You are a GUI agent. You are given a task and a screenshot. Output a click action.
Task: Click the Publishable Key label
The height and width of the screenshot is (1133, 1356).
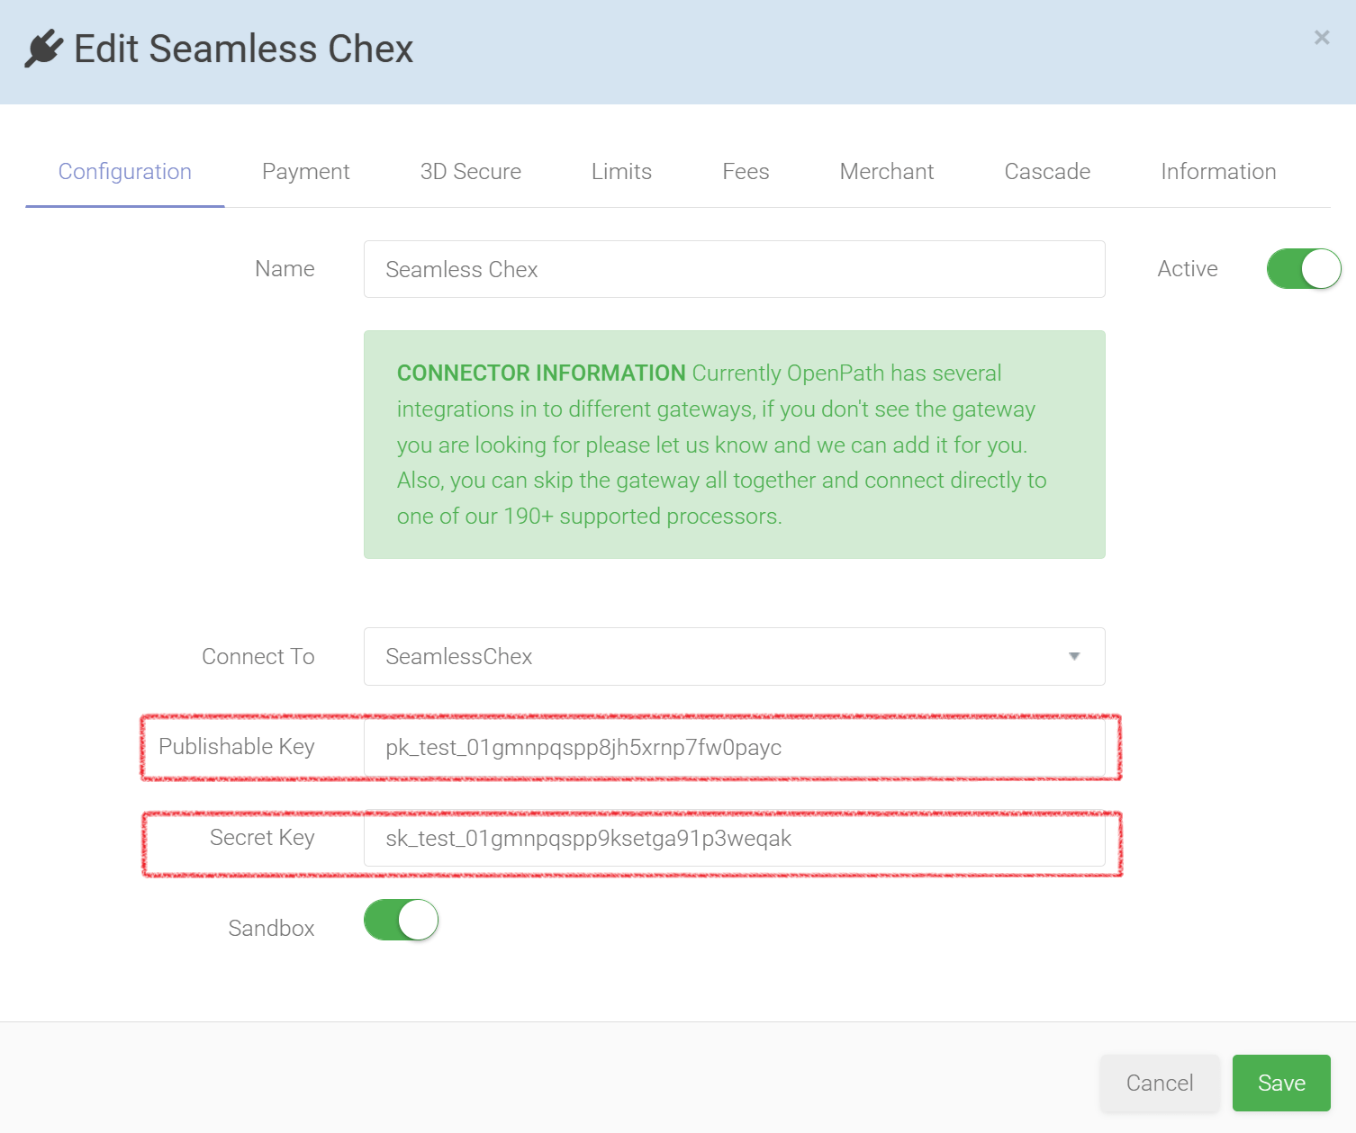pos(237,747)
